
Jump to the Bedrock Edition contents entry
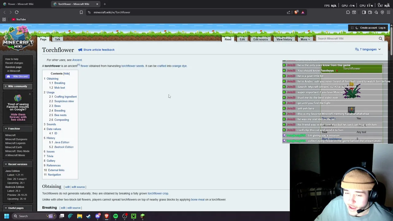pyautogui.click(x=64, y=147)
